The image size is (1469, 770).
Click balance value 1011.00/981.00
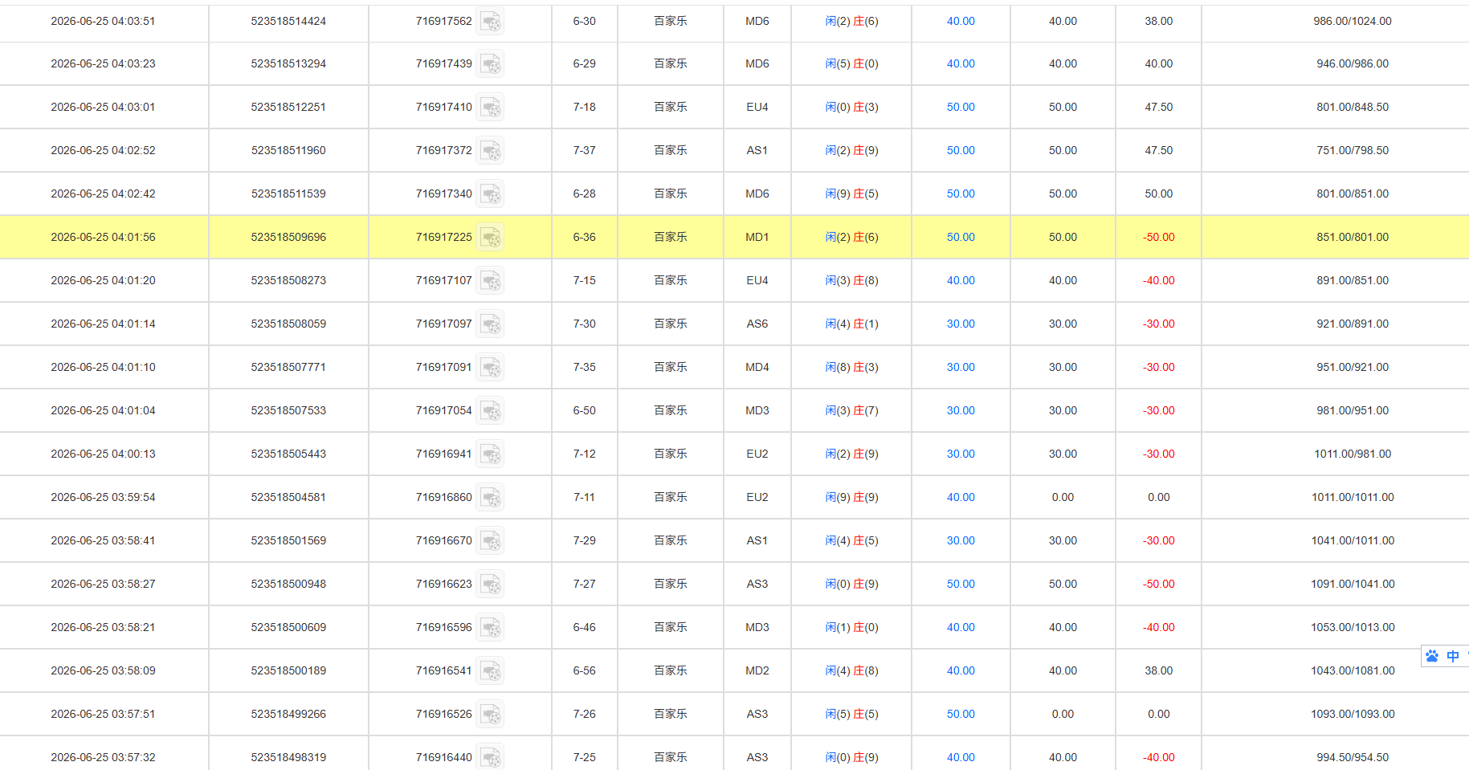(1353, 454)
